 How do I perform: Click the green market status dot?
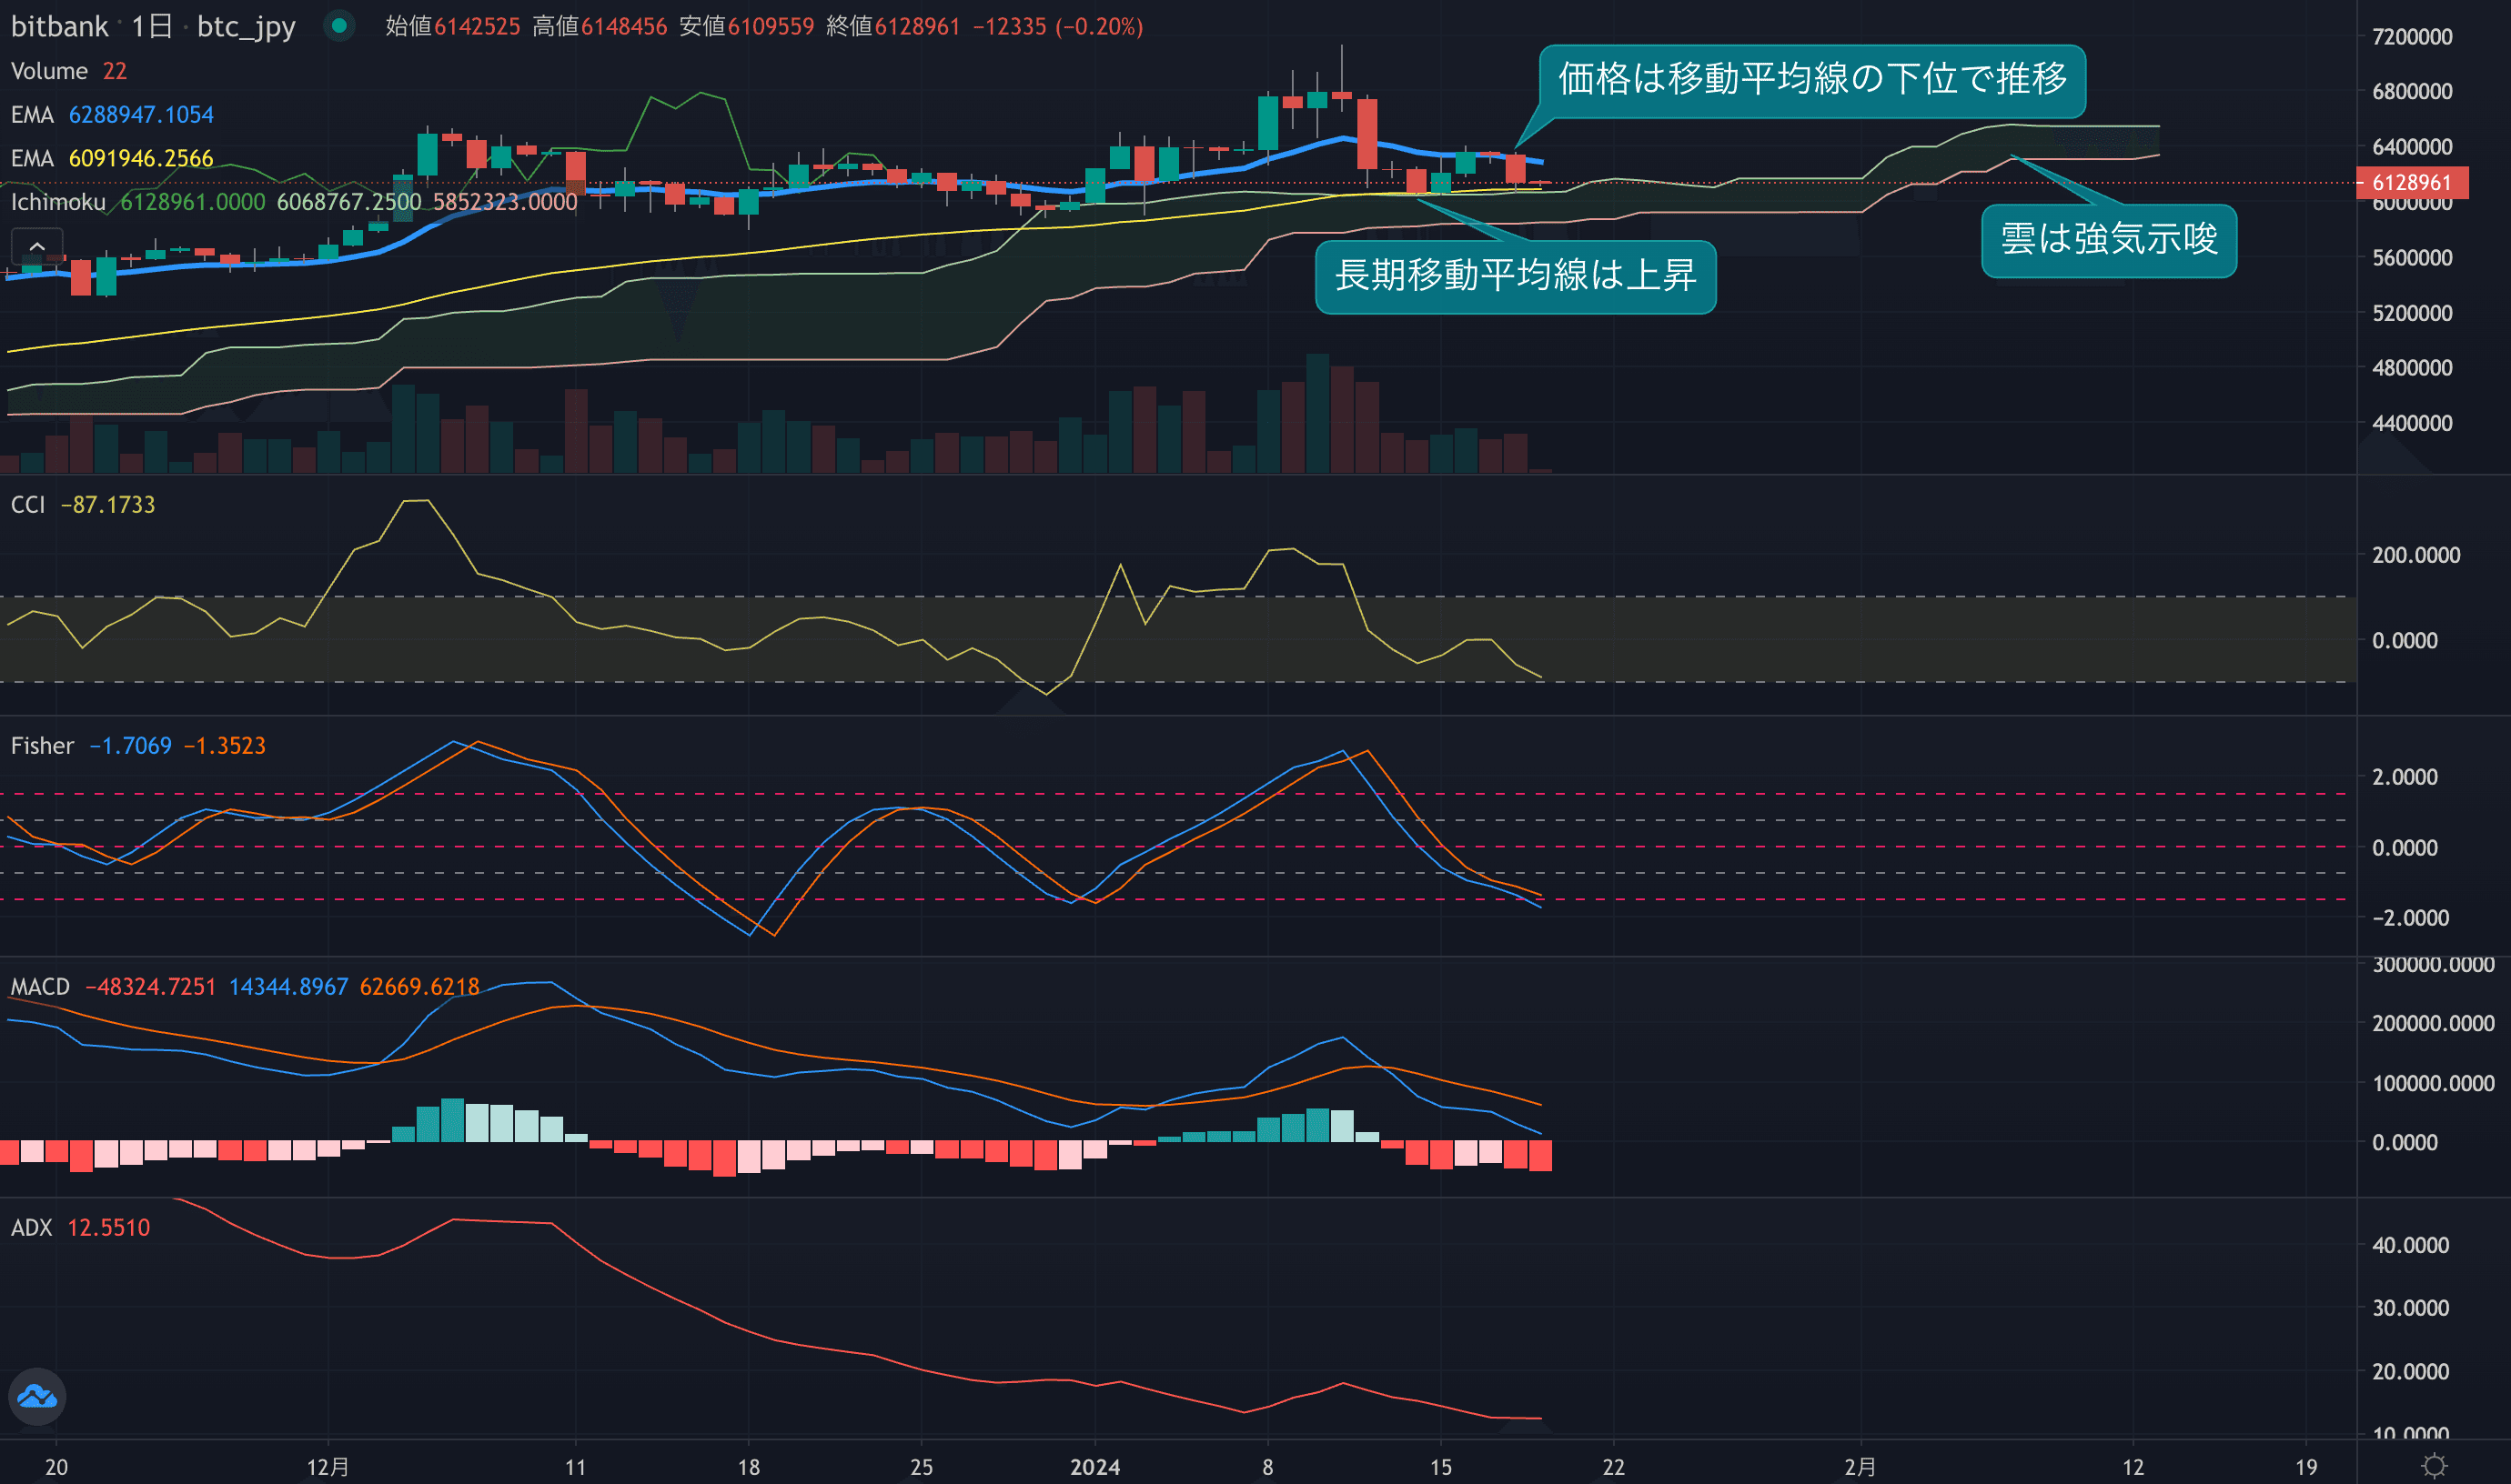click(339, 26)
